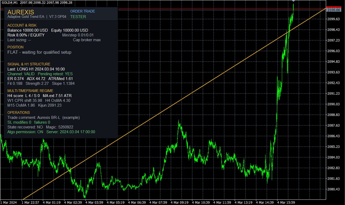Click the W1 CPR shift 35.98 value
Image resolution: width=345 pixels, height=205 pixels.
point(25,101)
